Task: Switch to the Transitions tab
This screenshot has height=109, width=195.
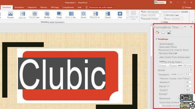Action: point(7,7)
